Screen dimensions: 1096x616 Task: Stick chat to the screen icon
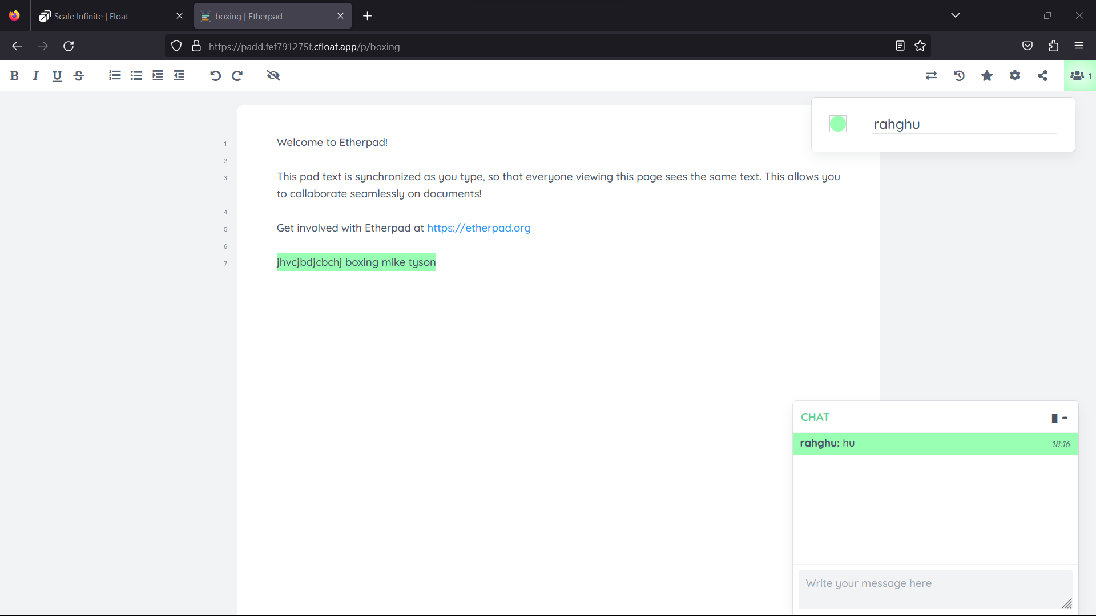pos(1054,419)
